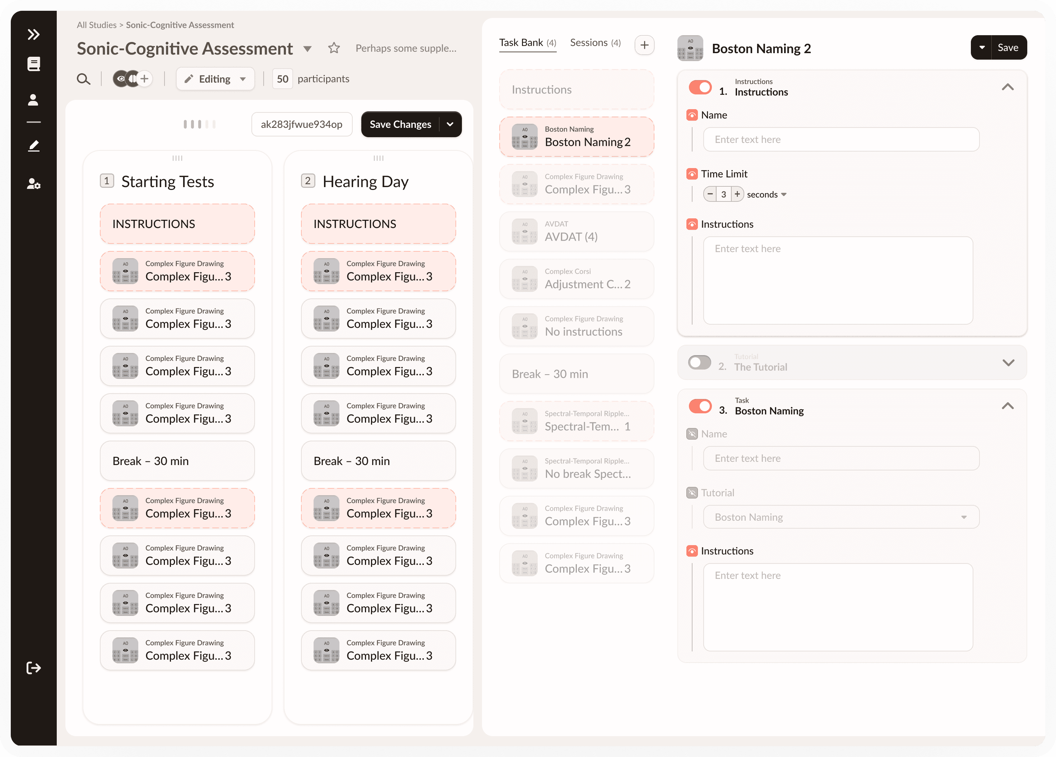Screen dimensions: 1056x757
Task: Switch to the Sessions tab
Action: pos(595,43)
